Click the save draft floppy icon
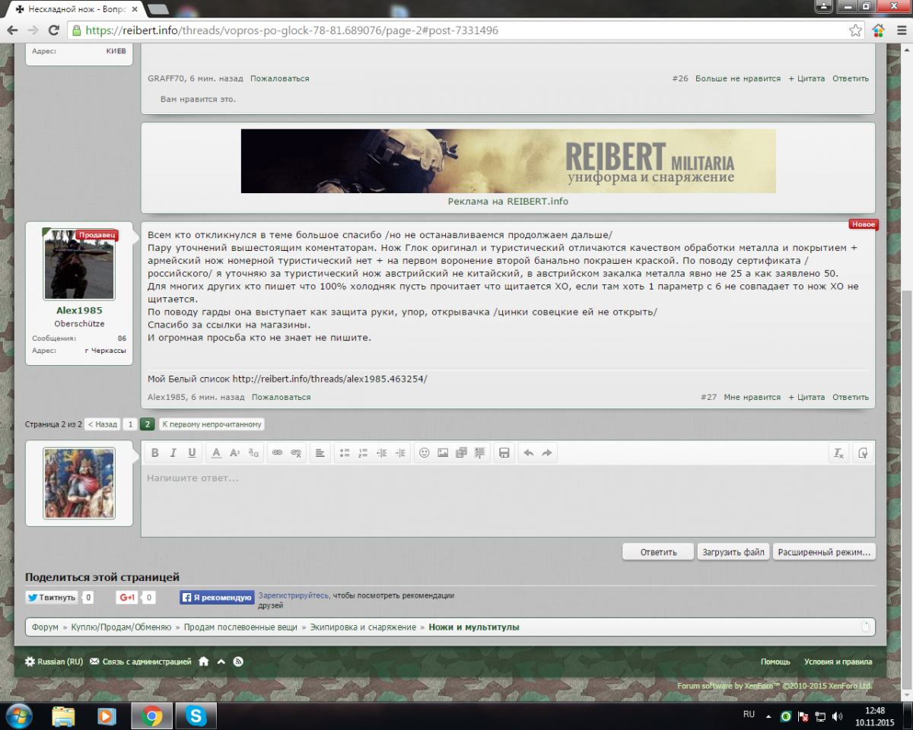The width and height of the screenshot is (913, 730). pos(504,453)
